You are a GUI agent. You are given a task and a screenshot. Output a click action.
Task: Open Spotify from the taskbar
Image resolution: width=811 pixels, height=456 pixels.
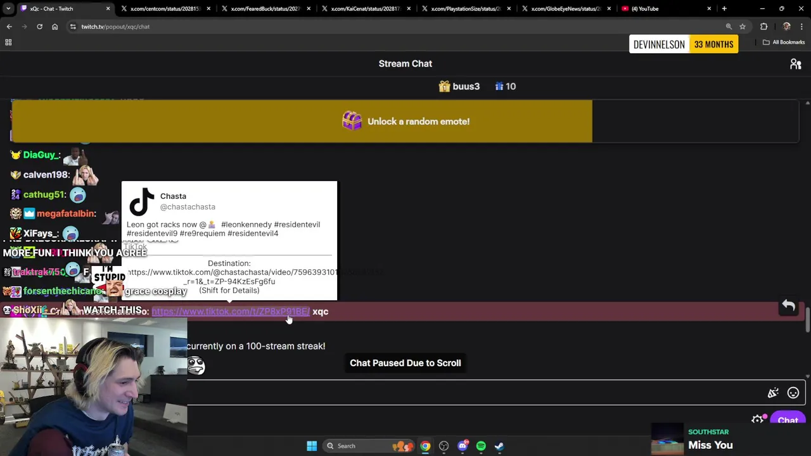(481, 446)
